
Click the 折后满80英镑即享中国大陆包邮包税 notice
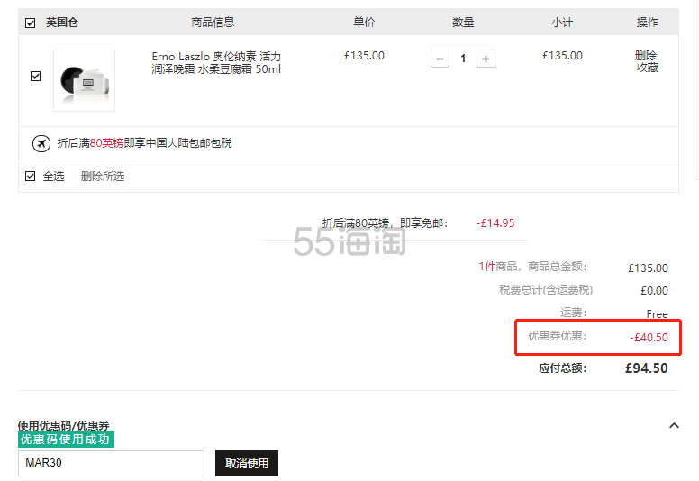(x=144, y=143)
